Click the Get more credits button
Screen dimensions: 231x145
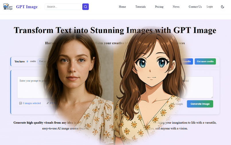click(x=205, y=61)
